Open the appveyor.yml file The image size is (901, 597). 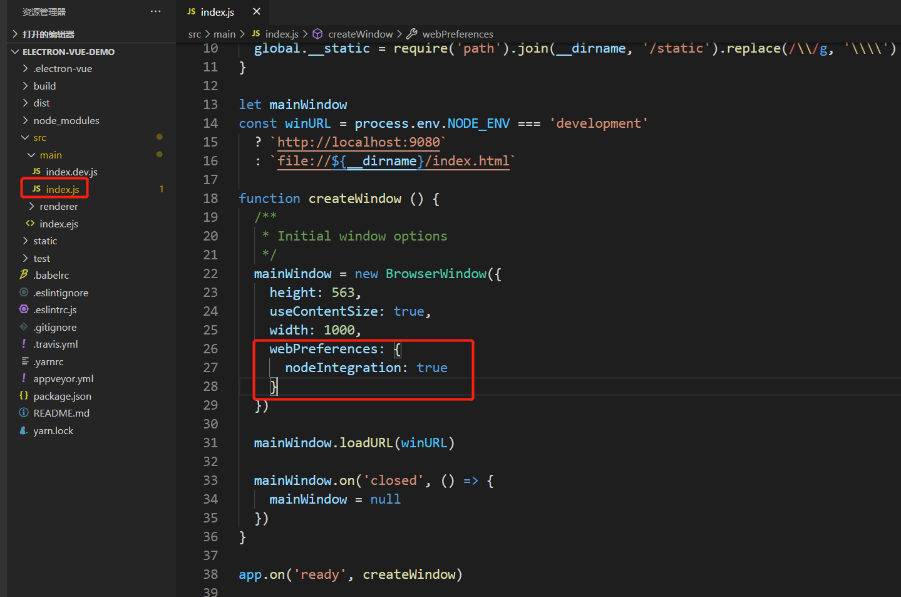[x=63, y=378]
